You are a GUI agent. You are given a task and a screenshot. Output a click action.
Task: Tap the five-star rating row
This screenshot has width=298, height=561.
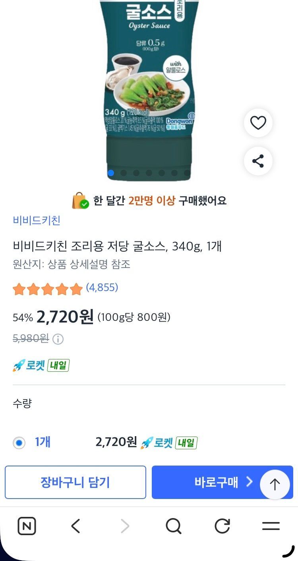tap(48, 289)
